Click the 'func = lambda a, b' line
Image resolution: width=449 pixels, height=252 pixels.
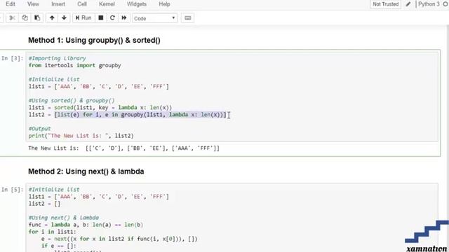coord(86,225)
